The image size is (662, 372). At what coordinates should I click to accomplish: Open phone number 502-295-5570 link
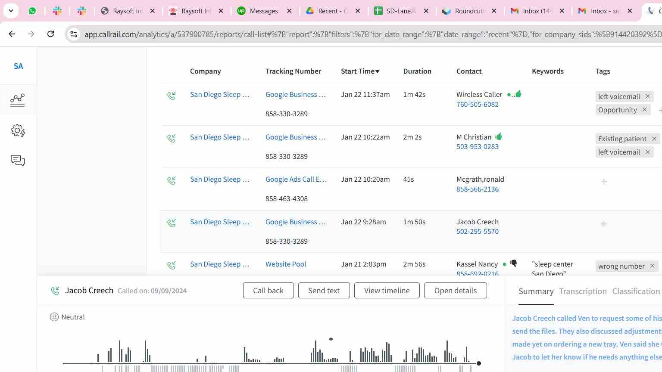478,231
